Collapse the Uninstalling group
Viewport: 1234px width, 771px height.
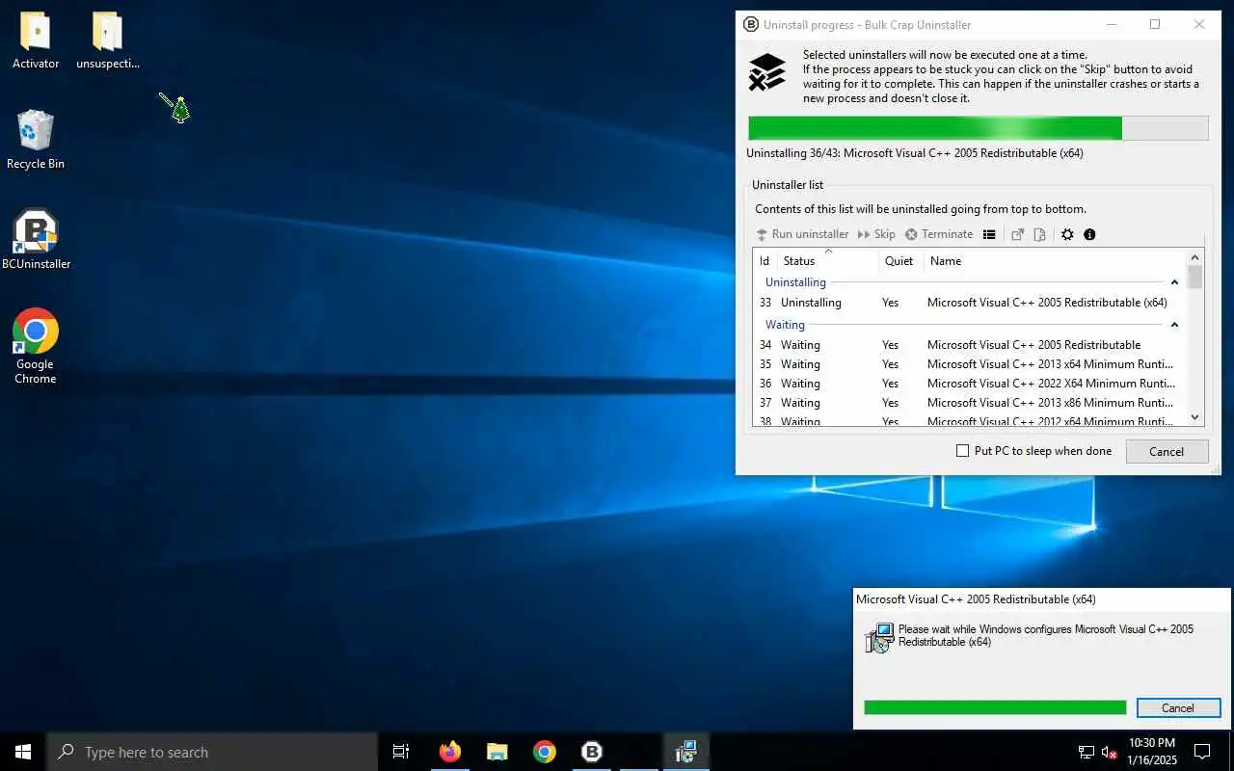coord(1174,282)
